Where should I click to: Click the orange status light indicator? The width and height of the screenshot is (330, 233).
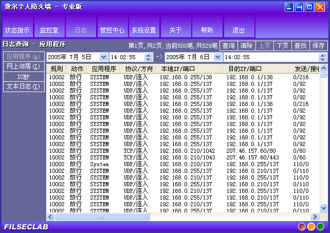pos(311,226)
